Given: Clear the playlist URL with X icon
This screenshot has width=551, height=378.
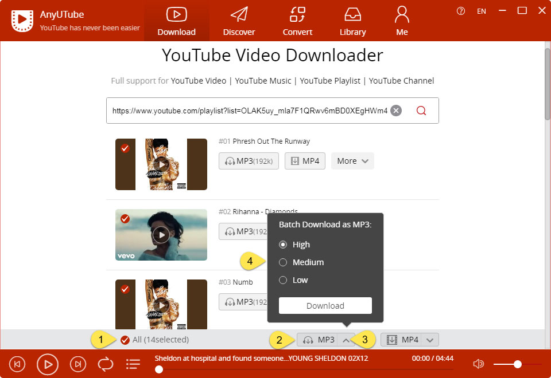Looking at the screenshot, I should (396, 111).
